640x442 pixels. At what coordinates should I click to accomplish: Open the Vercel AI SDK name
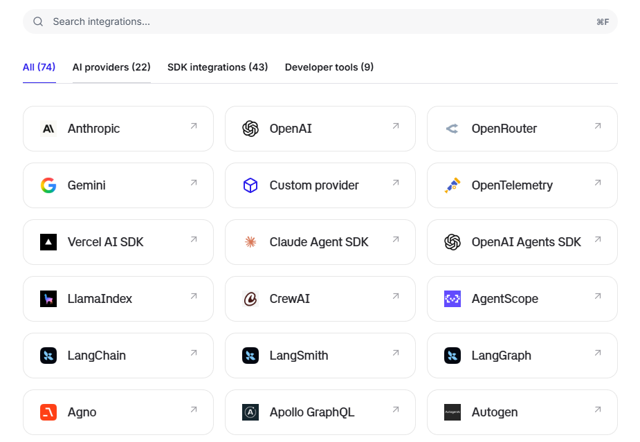click(x=106, y=242)
